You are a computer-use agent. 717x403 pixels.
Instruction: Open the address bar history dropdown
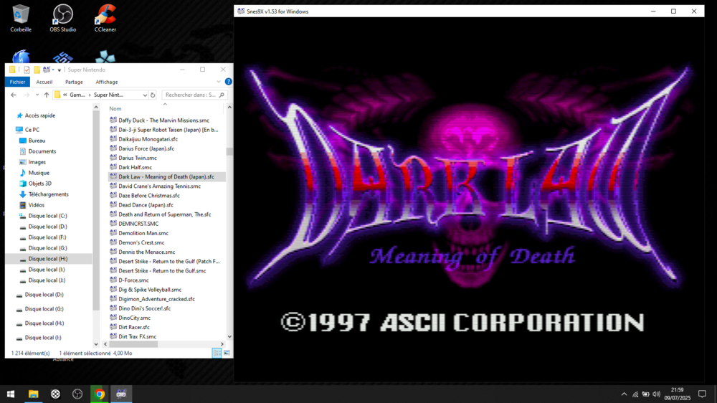[144, 95]
